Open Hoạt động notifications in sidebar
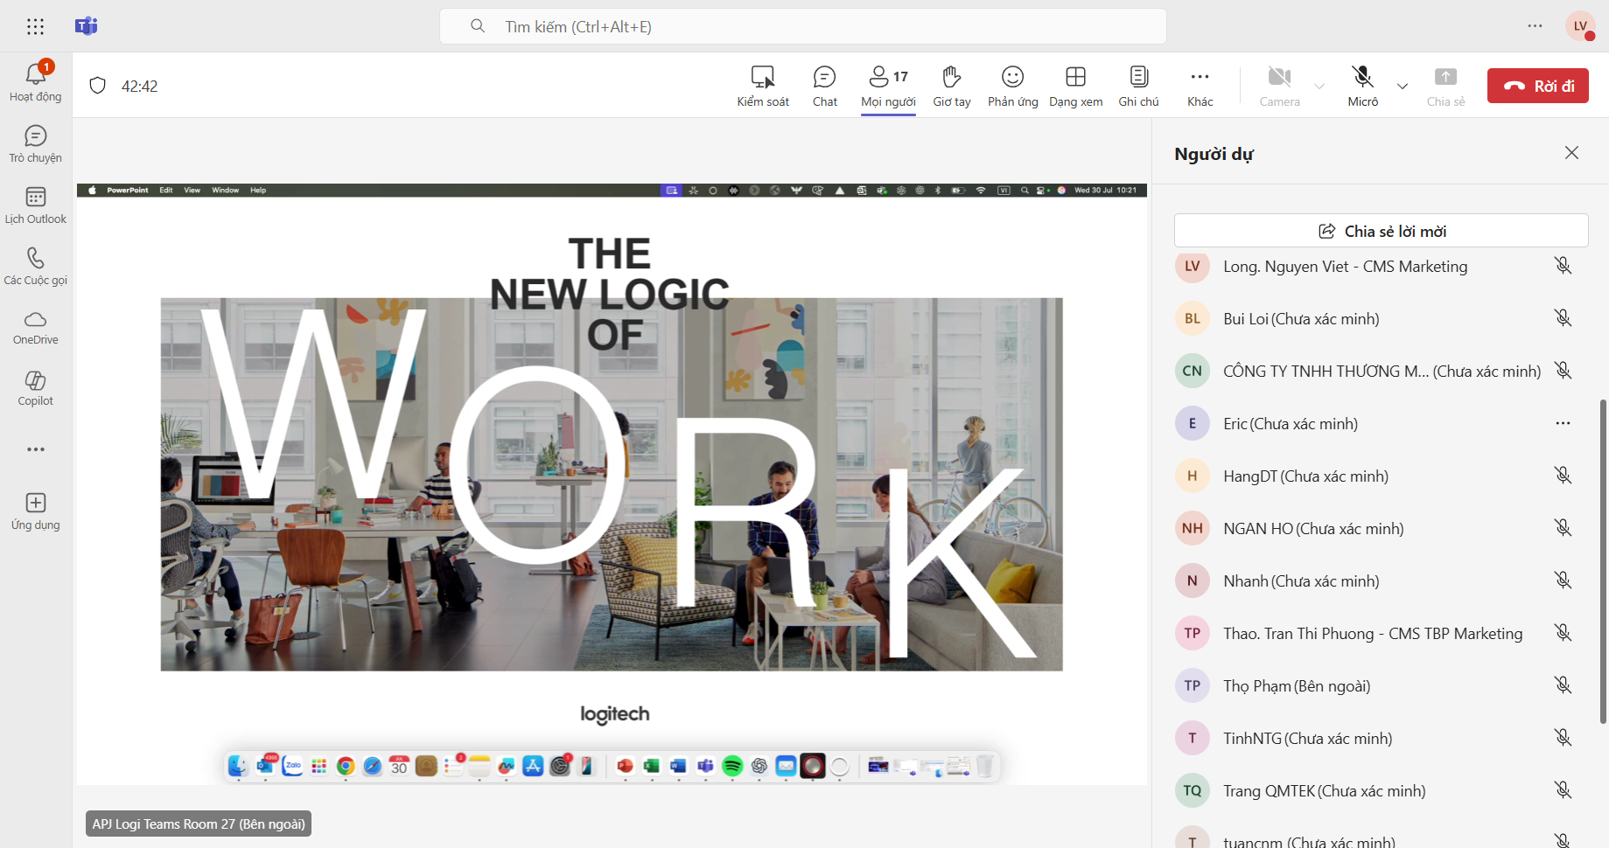Viewport: 1609px width, 848px height. (36, 82)
